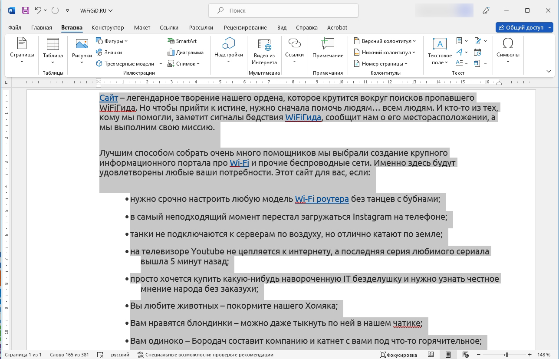Image resolution: width=559 pixels, height=359 pixels.
Task: Click the tab selector at ruler corner
Action: [6, 82]
